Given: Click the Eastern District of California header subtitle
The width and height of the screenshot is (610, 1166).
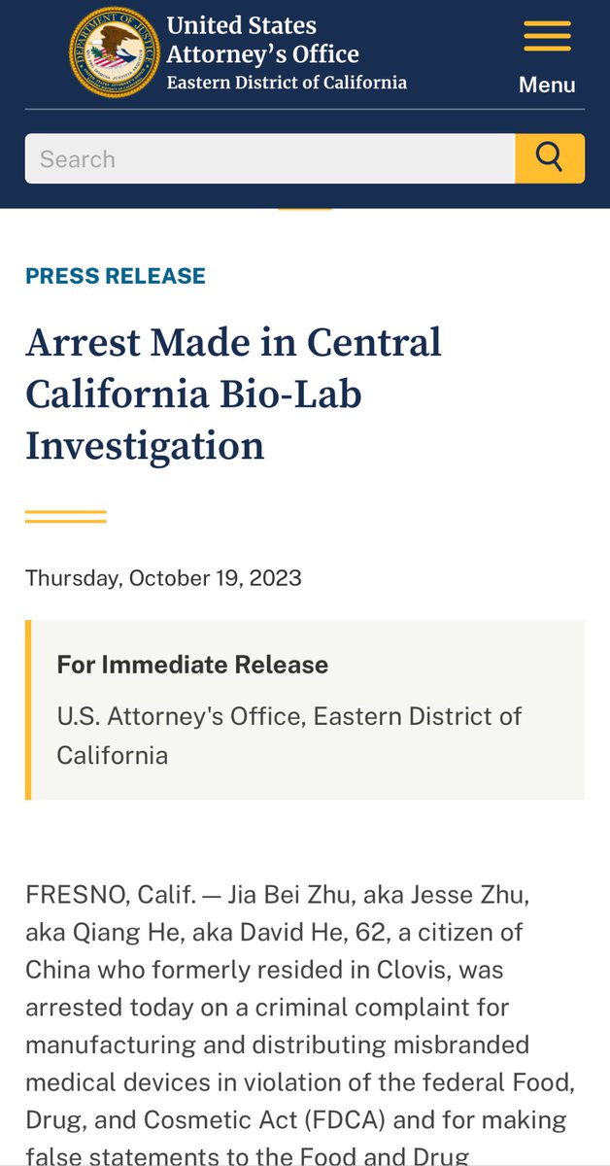Looking at the screenshot, I should (287, 83).
